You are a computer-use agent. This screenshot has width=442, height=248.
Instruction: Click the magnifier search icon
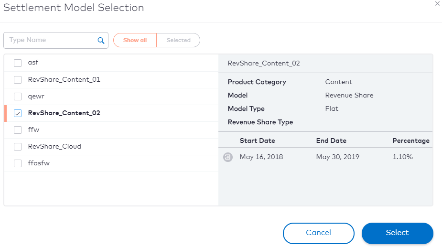tap(101, 40)
